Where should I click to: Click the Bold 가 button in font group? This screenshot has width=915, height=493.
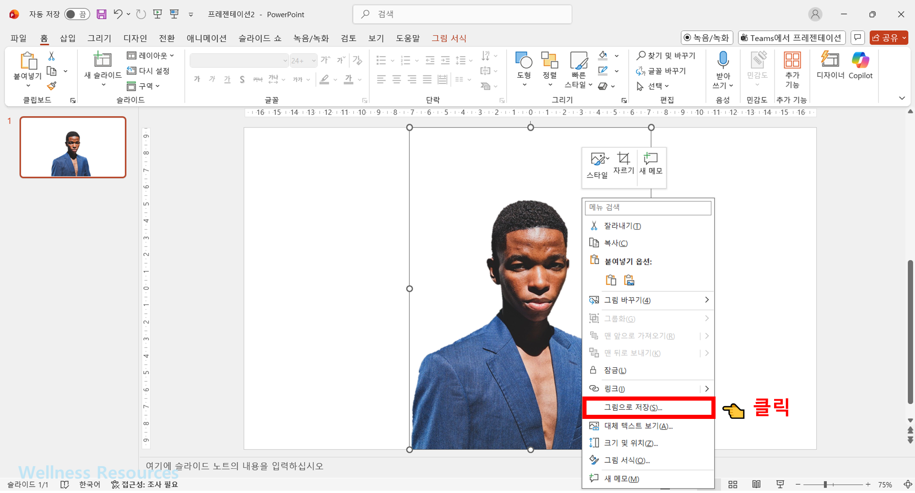coord(197,79)
